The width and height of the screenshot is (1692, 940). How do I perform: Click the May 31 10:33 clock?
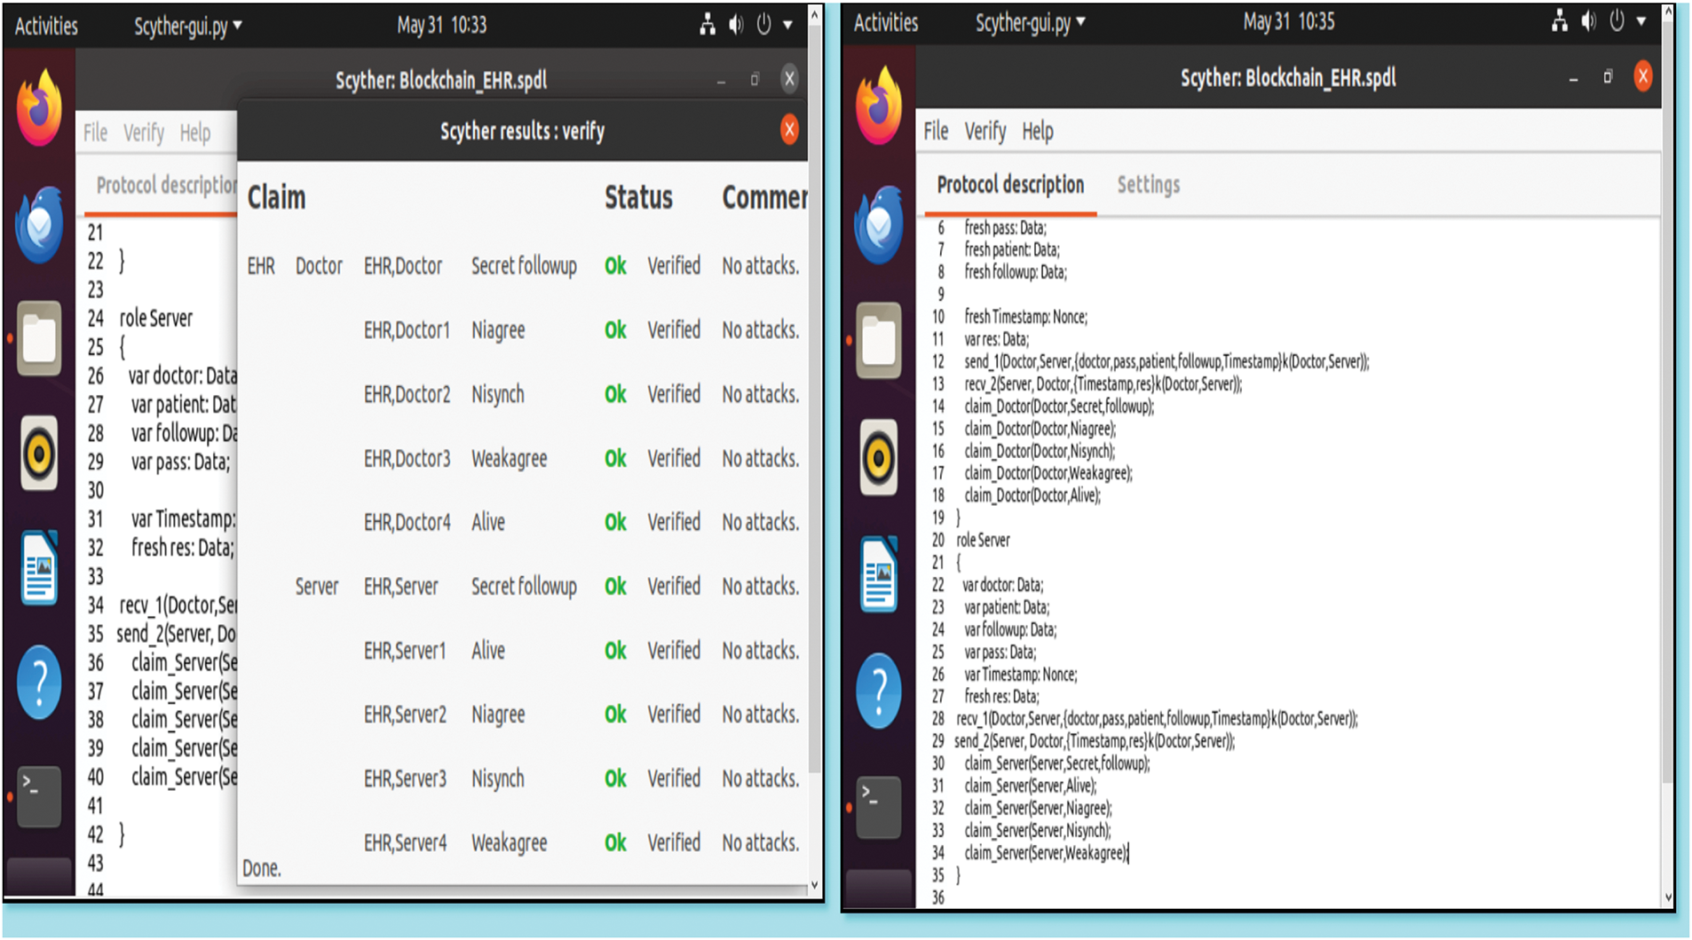click(441, 25)
